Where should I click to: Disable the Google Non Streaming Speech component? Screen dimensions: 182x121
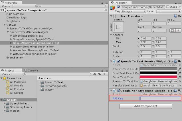[118, 91]
